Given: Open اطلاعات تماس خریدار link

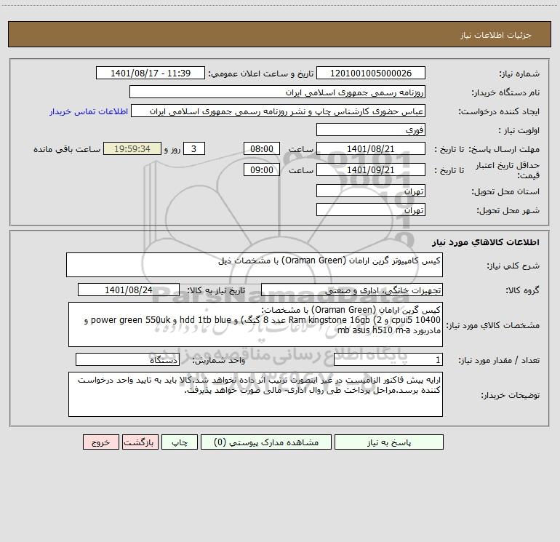Looking at the screenshot, I should (x=89, y=111).
